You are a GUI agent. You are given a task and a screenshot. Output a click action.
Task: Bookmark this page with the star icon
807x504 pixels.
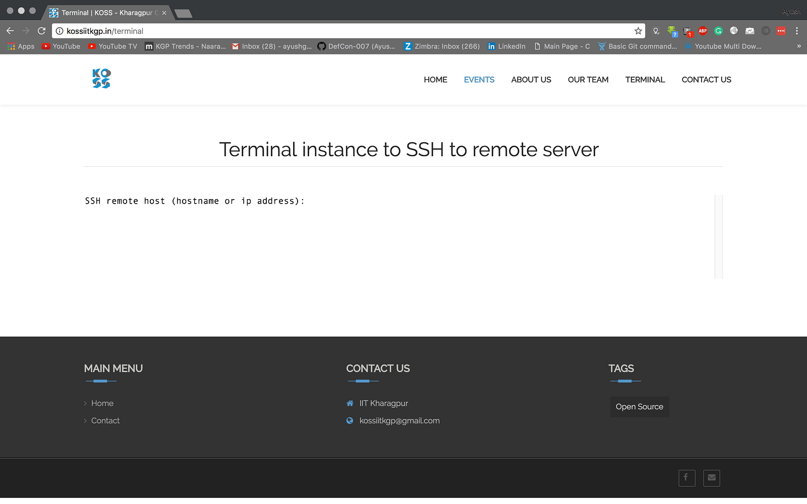click(x=638, y=31)
